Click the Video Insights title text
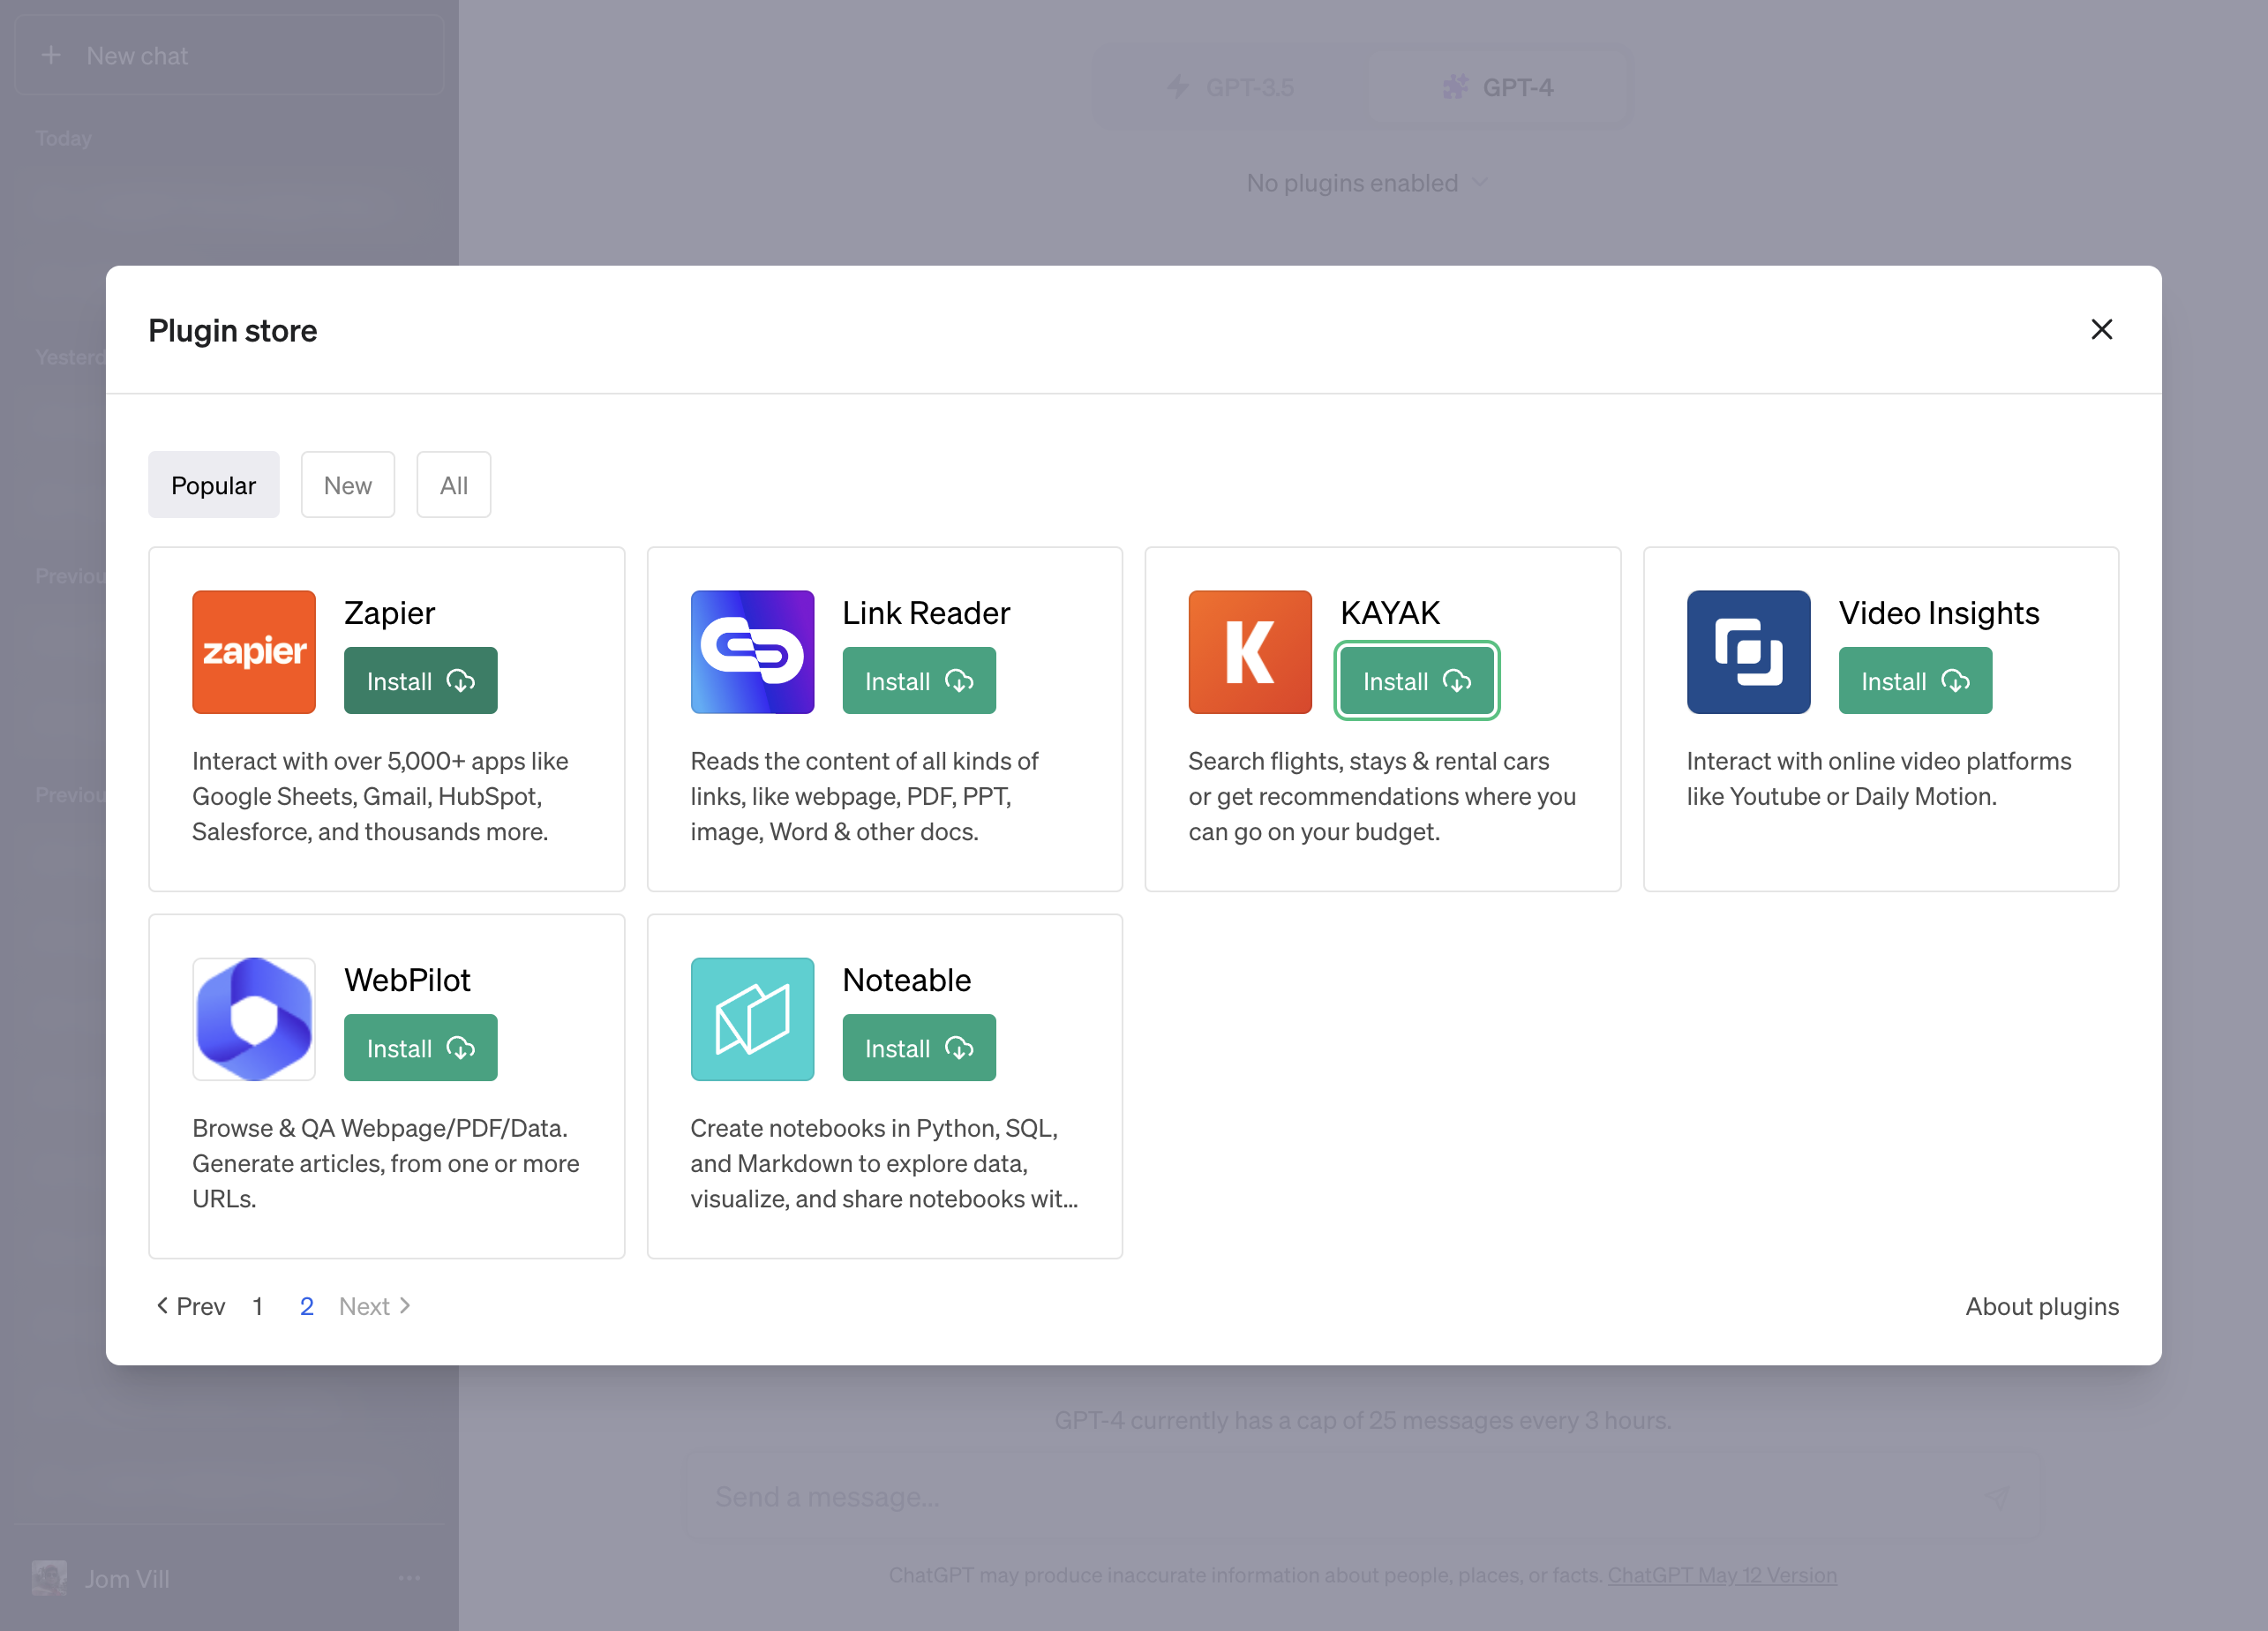This screenshot has height=1631, width=2268. click(x=1939, y=613)
